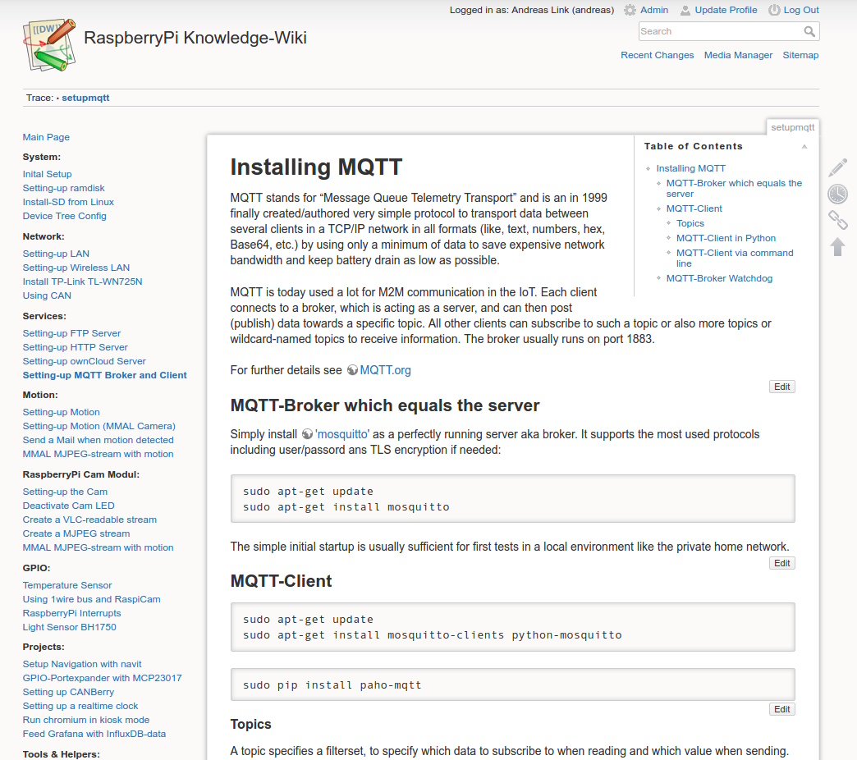Click the back to top arrow icon

[837, 246]
